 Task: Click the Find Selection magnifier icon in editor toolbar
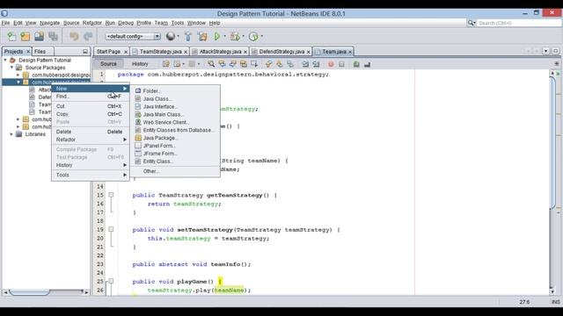(x=211, y=64)
